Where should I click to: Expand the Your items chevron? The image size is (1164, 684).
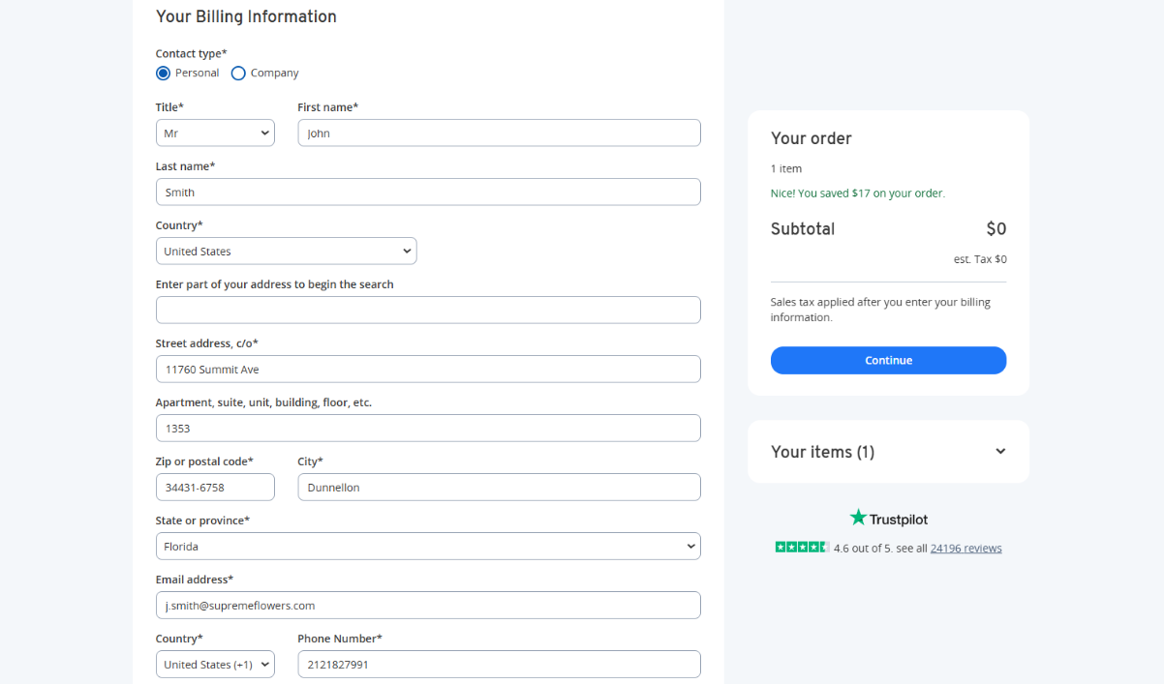click(x=1000, y=452)
